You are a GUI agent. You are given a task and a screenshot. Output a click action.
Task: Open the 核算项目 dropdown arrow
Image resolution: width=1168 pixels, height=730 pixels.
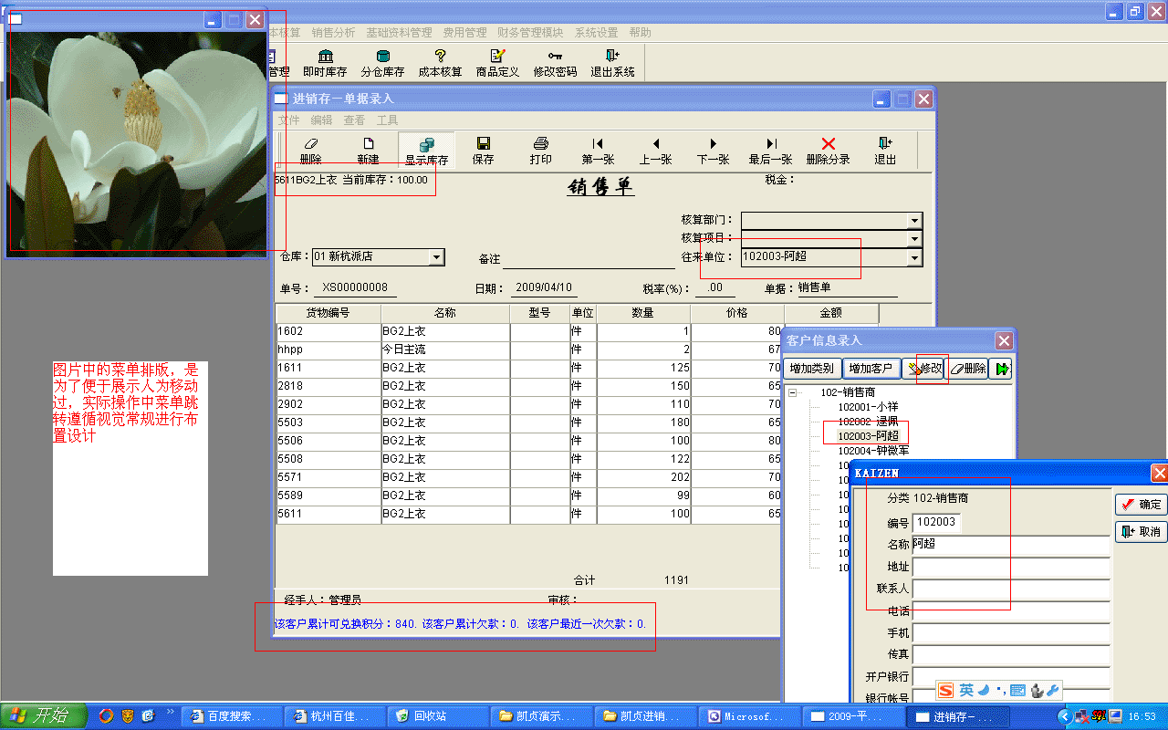coord(914,239)
